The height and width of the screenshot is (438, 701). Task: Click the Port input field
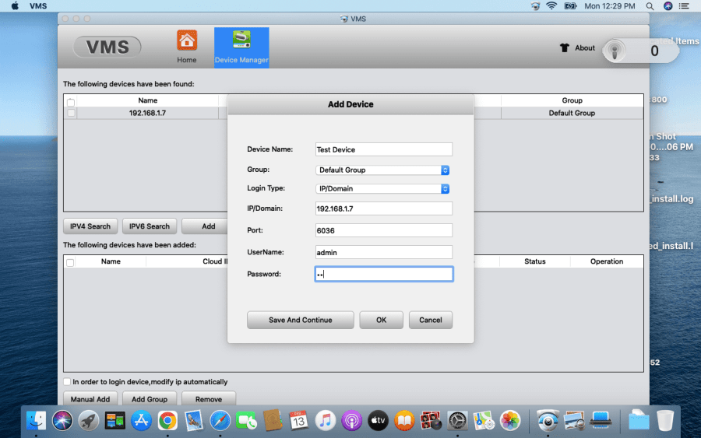[x=383, y=230]
